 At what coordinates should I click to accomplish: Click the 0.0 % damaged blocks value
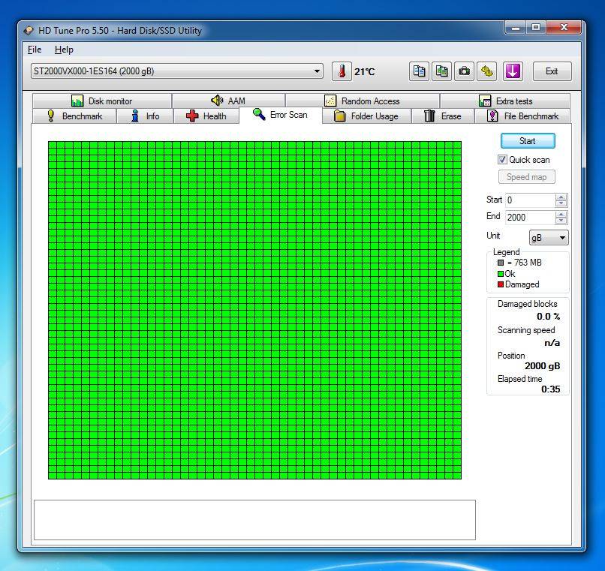(548, 317)
